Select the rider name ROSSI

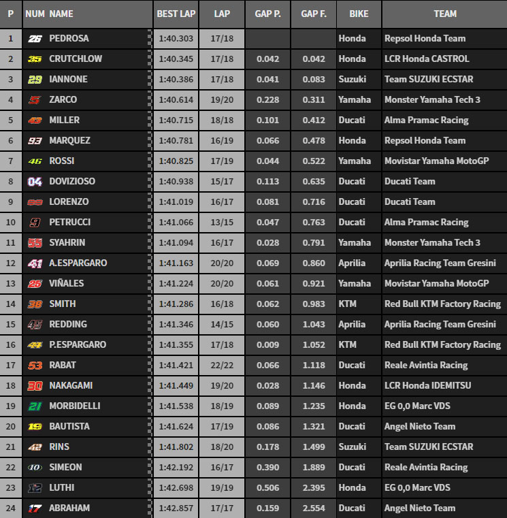62,161
